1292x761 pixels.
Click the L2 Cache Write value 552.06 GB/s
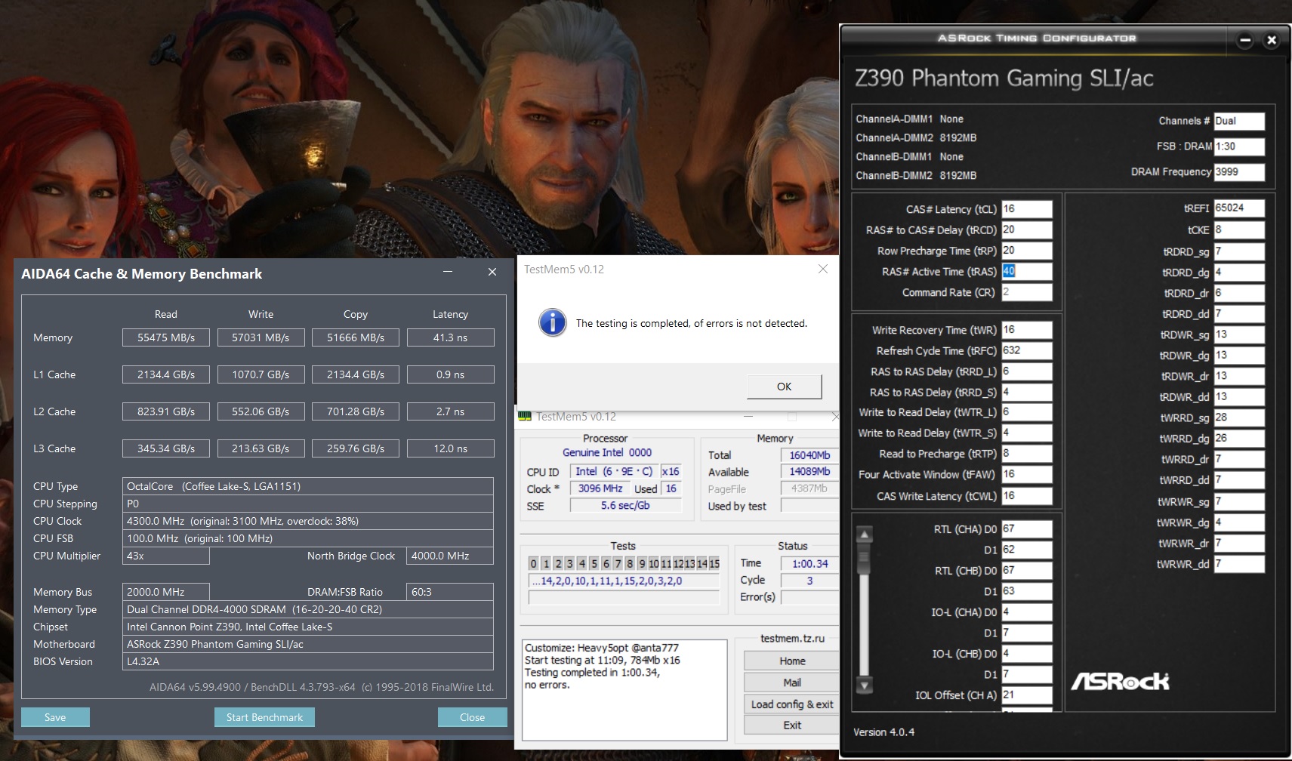click(261, 411)
